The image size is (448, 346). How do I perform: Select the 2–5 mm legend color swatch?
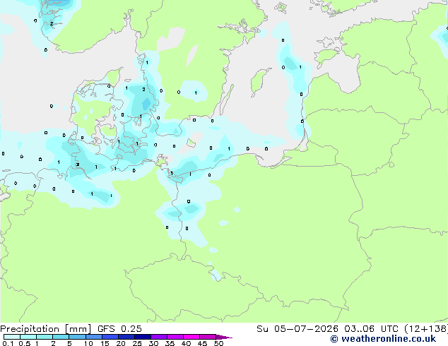(x=61, y=337)
